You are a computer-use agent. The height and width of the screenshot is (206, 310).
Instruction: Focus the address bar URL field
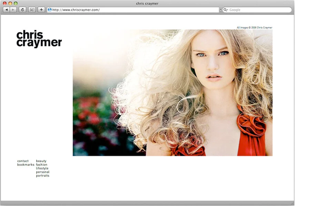(x=133, y=10)
